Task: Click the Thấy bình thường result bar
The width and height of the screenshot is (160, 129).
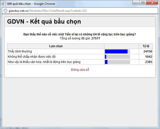Action: click(117, 51)
